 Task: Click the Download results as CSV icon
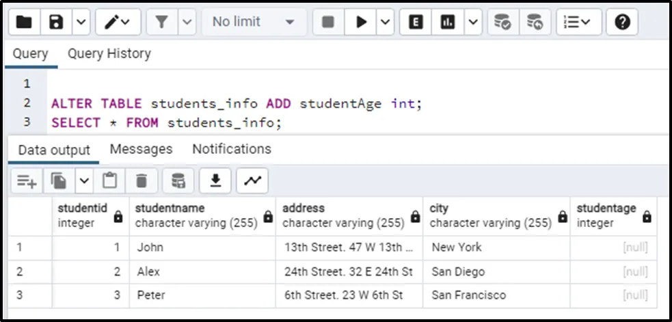215,181
